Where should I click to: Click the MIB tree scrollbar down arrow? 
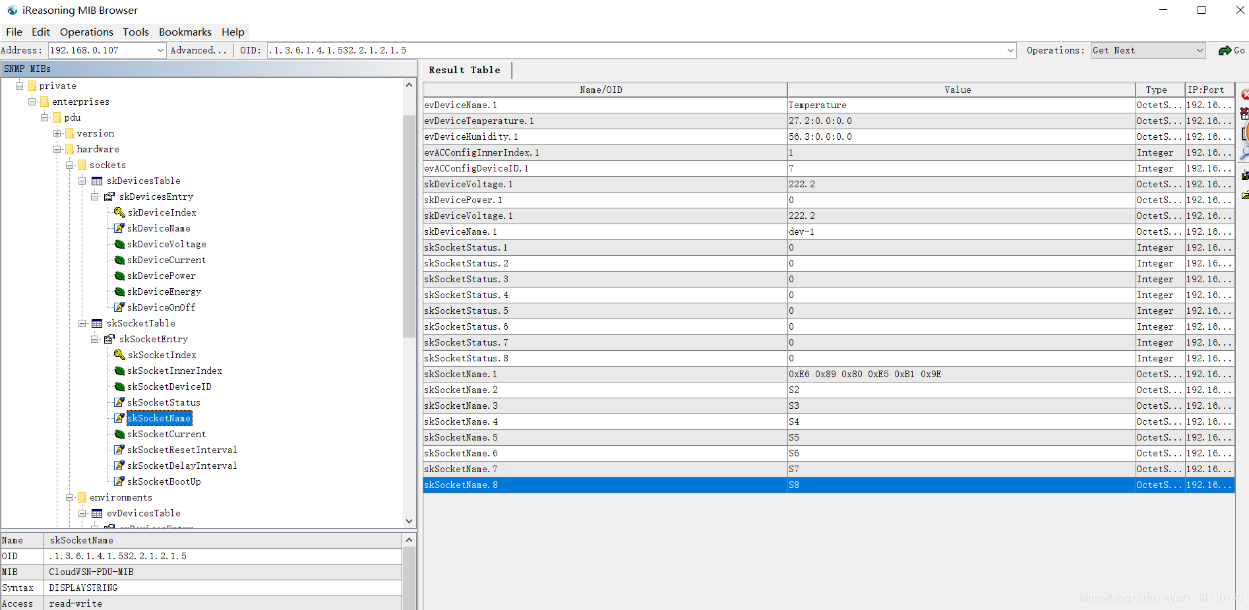tap(410, 521)
